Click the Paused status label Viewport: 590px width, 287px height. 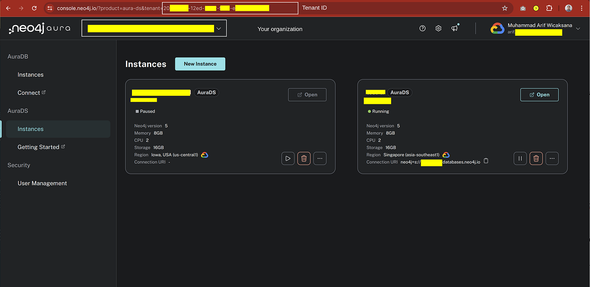(x=145, y=112)
